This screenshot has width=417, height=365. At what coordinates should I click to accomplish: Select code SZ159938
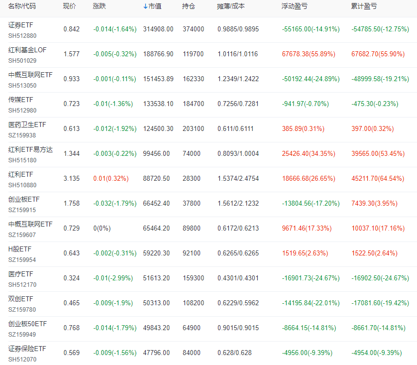22,135
